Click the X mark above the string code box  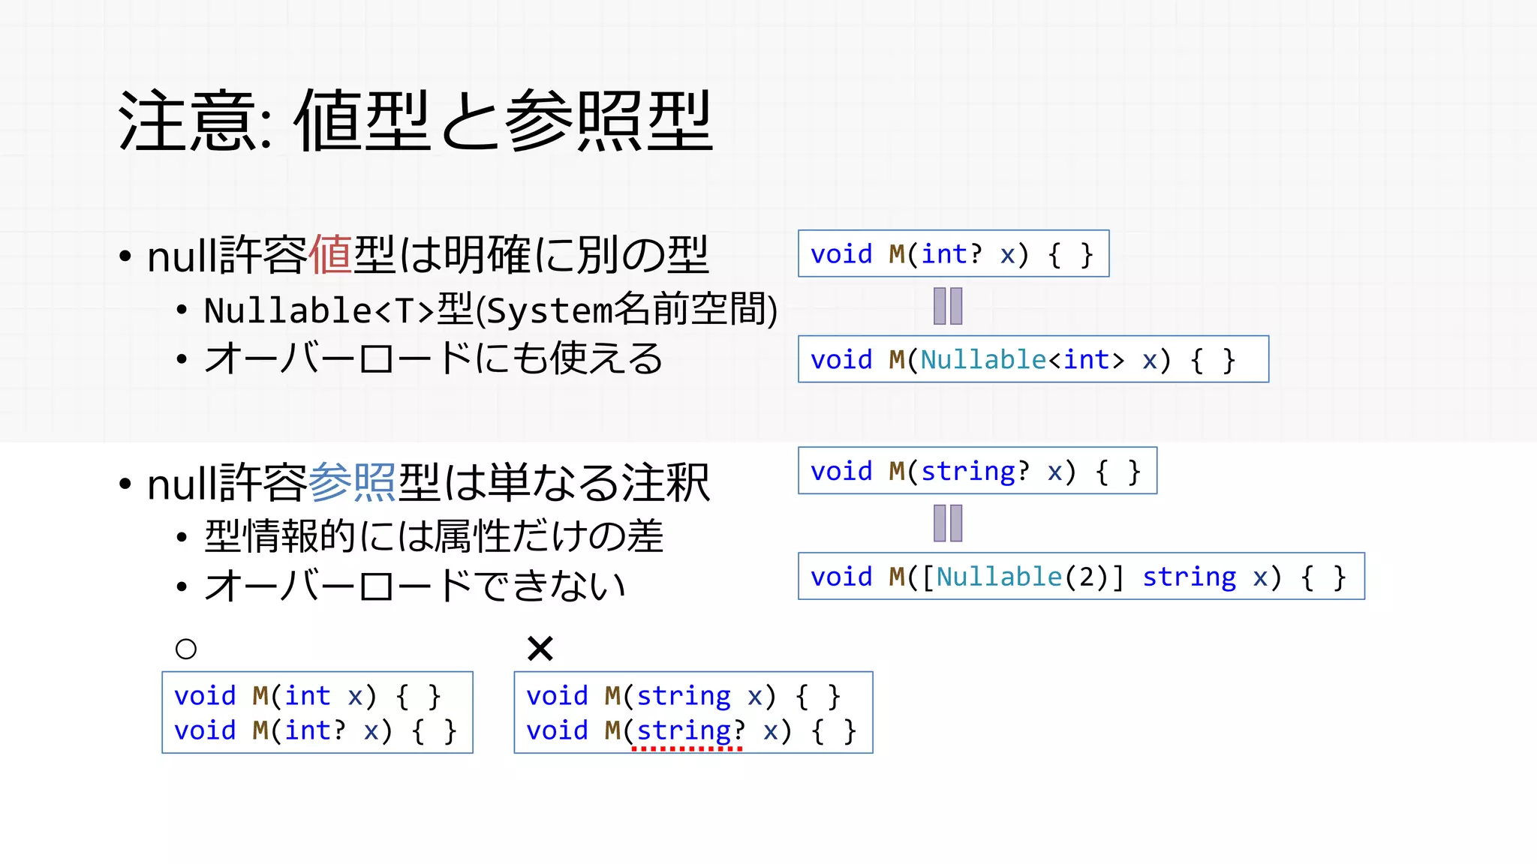pyautogui.click(x=540, y=648)
